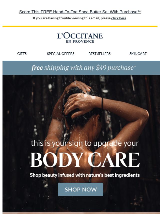This screenshot has height=214, width=160.
Task: Click the free shipping with $49 purchase banner
Action: click(x=81, y=68)
